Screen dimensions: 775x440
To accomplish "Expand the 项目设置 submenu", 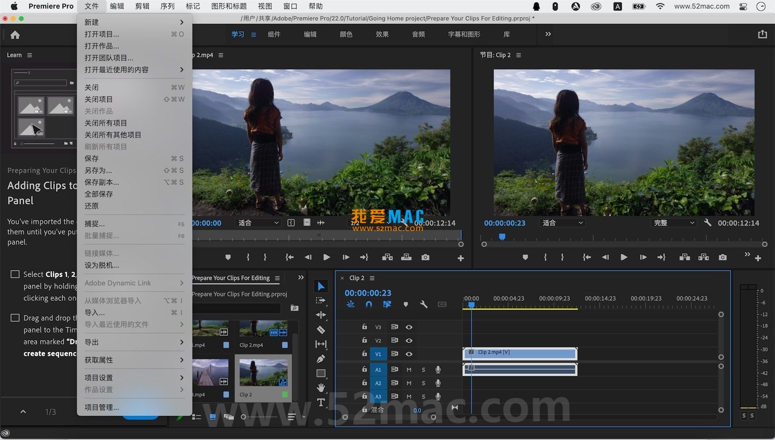I will point(135,378).
